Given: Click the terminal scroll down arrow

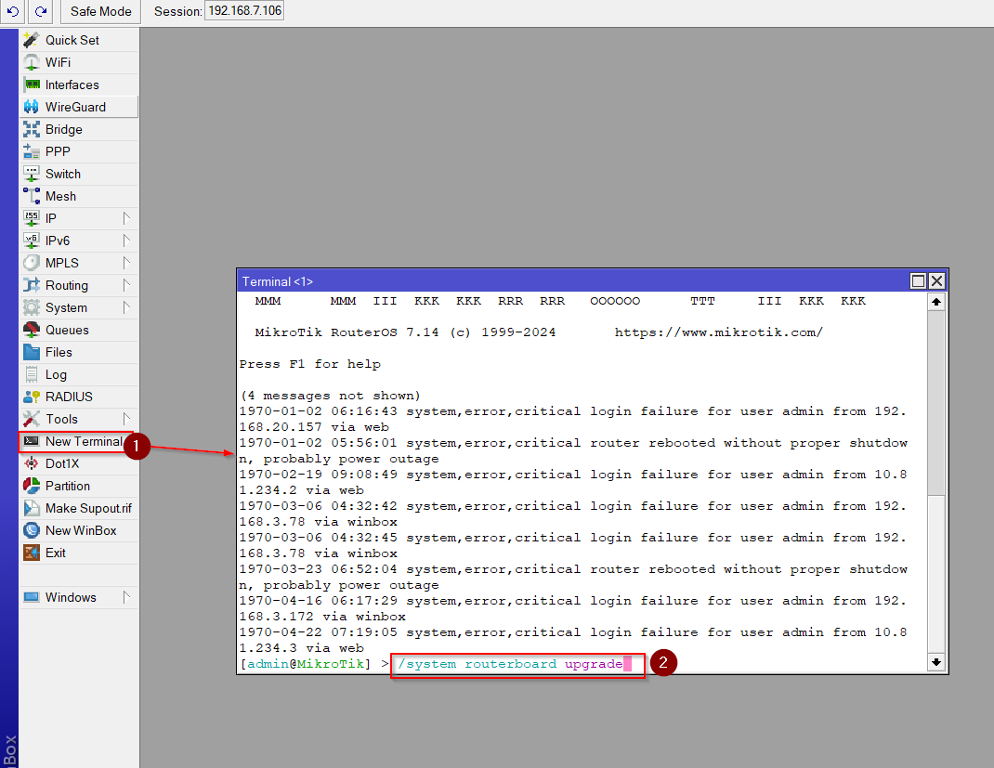Looking at the screenshot, I should [935, 662].
